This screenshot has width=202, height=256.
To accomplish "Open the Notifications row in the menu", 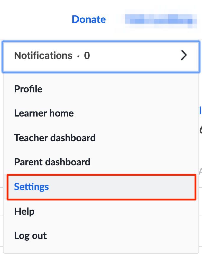I will [100, 56].
